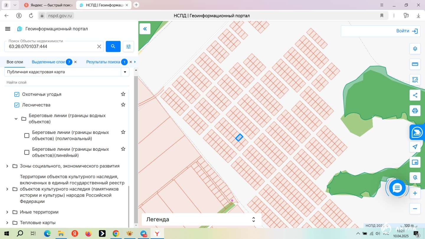This screenshot has height=239, width=425.
Task: Open the map layers tool
Action: pyautogui.click(x=415, y=49)
